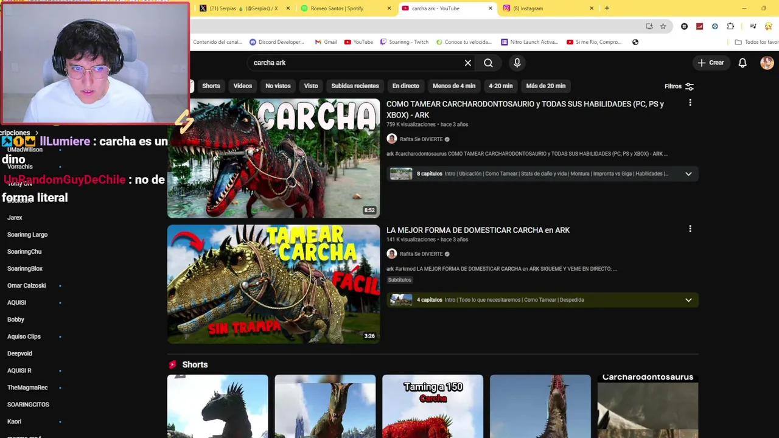Select the En directo filter chip
The width and height of the screenshot is (779, 438).
point(405,86)
